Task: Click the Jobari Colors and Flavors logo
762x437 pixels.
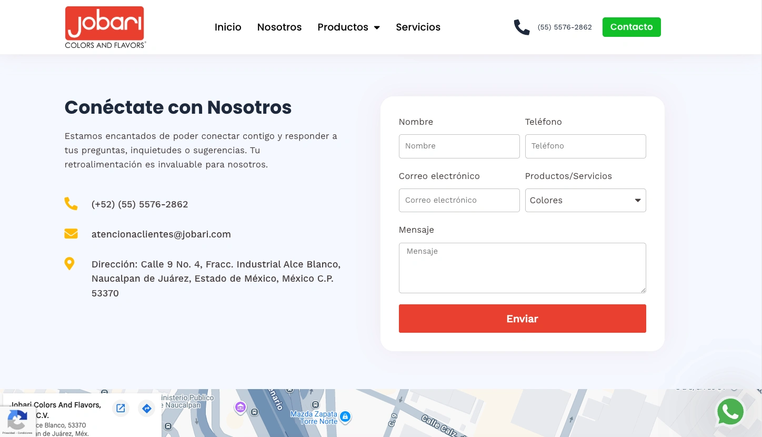Action: tap(105, 27)
